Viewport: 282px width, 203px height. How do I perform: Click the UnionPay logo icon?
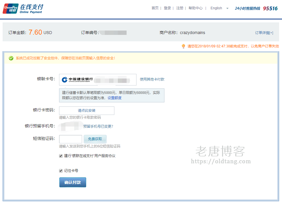pos(10,8)
